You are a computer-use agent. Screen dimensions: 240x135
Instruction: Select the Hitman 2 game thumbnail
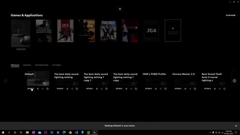(130, 31)
